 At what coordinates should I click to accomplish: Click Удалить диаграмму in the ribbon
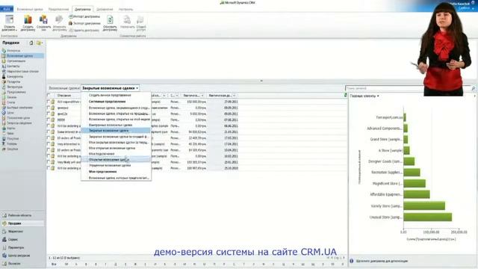(x=84, y=30)
